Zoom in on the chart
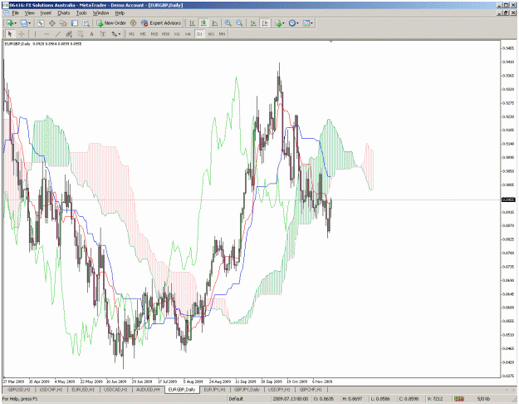 [228, 23]
